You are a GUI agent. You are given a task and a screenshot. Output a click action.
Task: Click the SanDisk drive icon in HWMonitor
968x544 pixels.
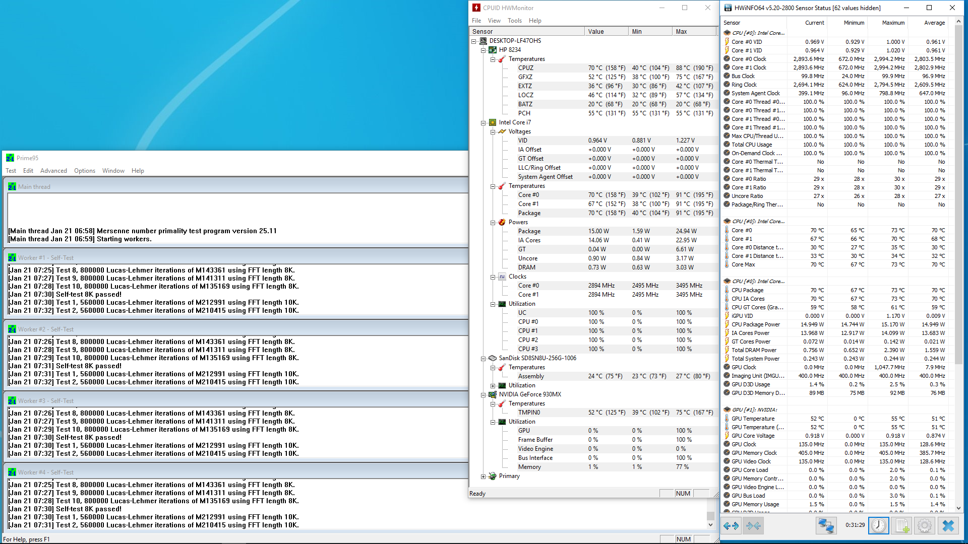point(493,358)
